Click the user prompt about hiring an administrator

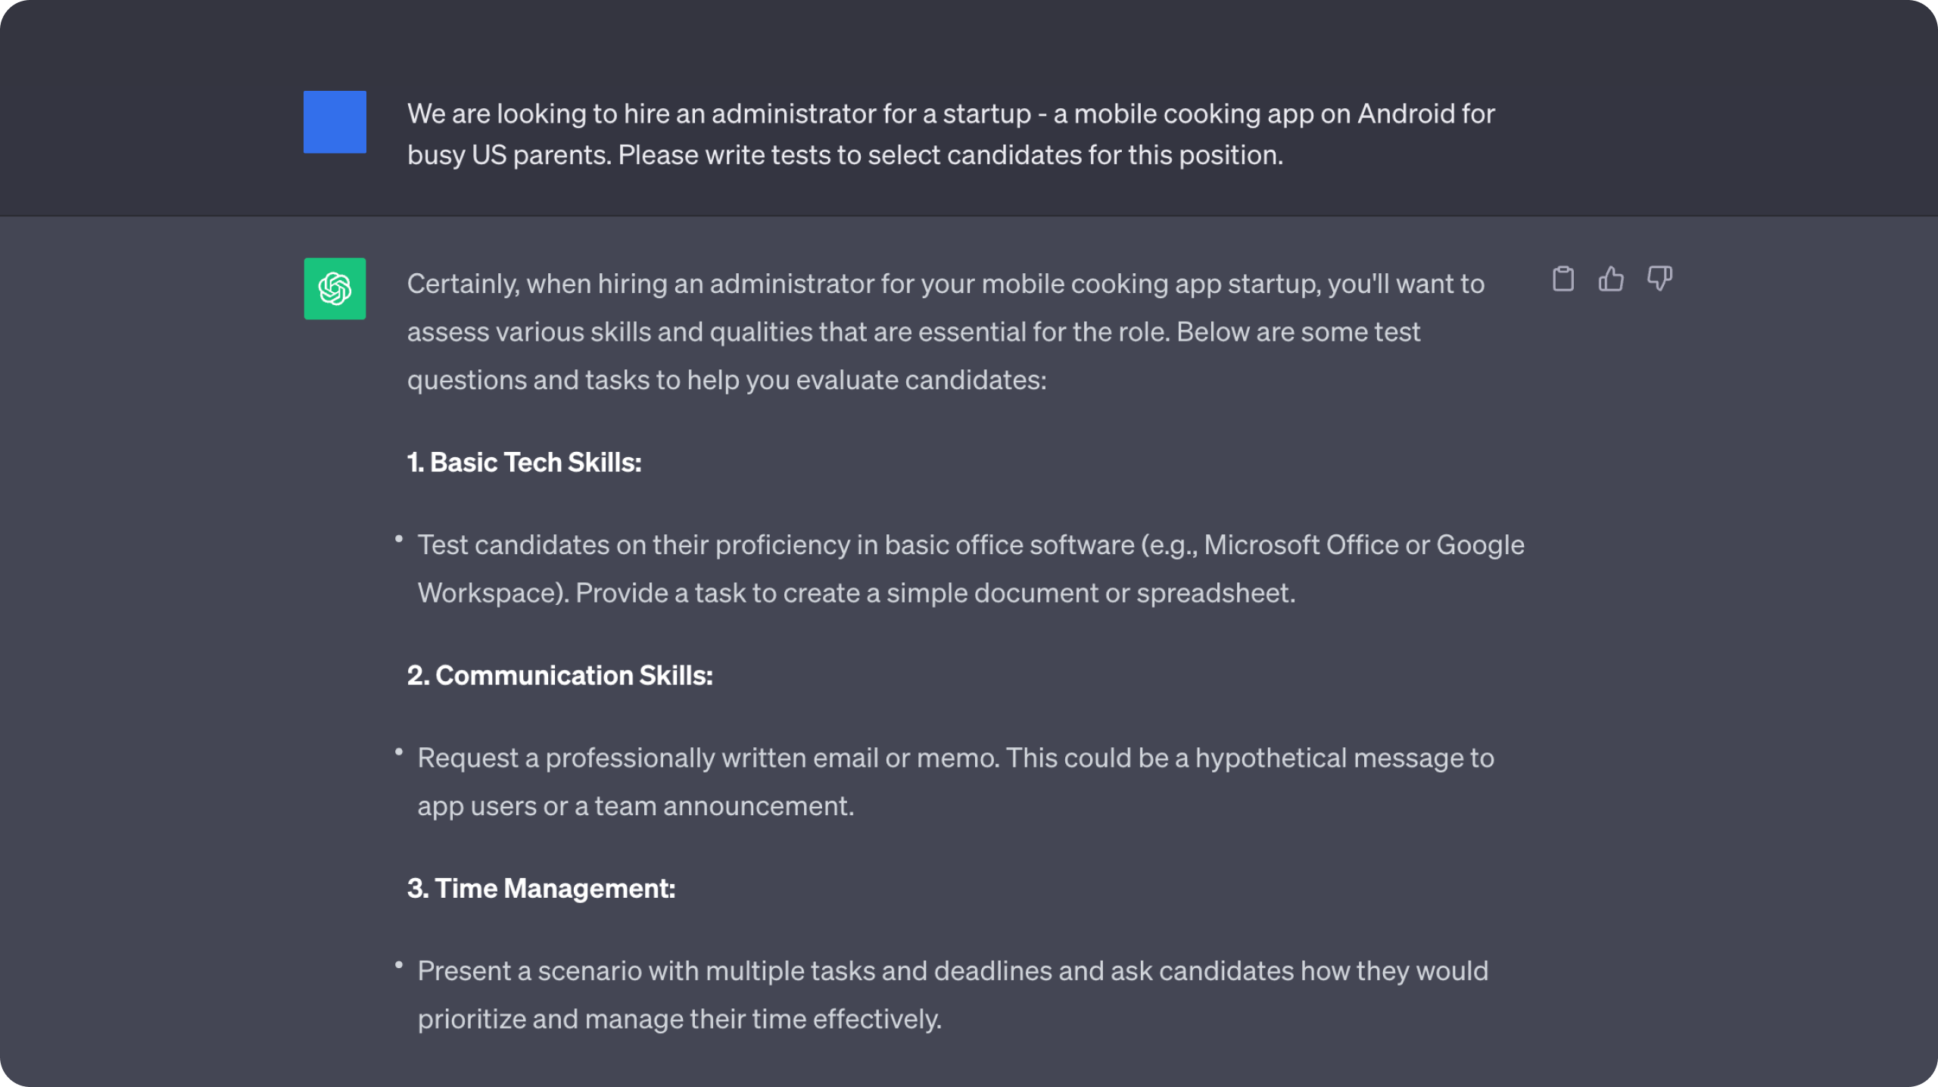(951, 134)
